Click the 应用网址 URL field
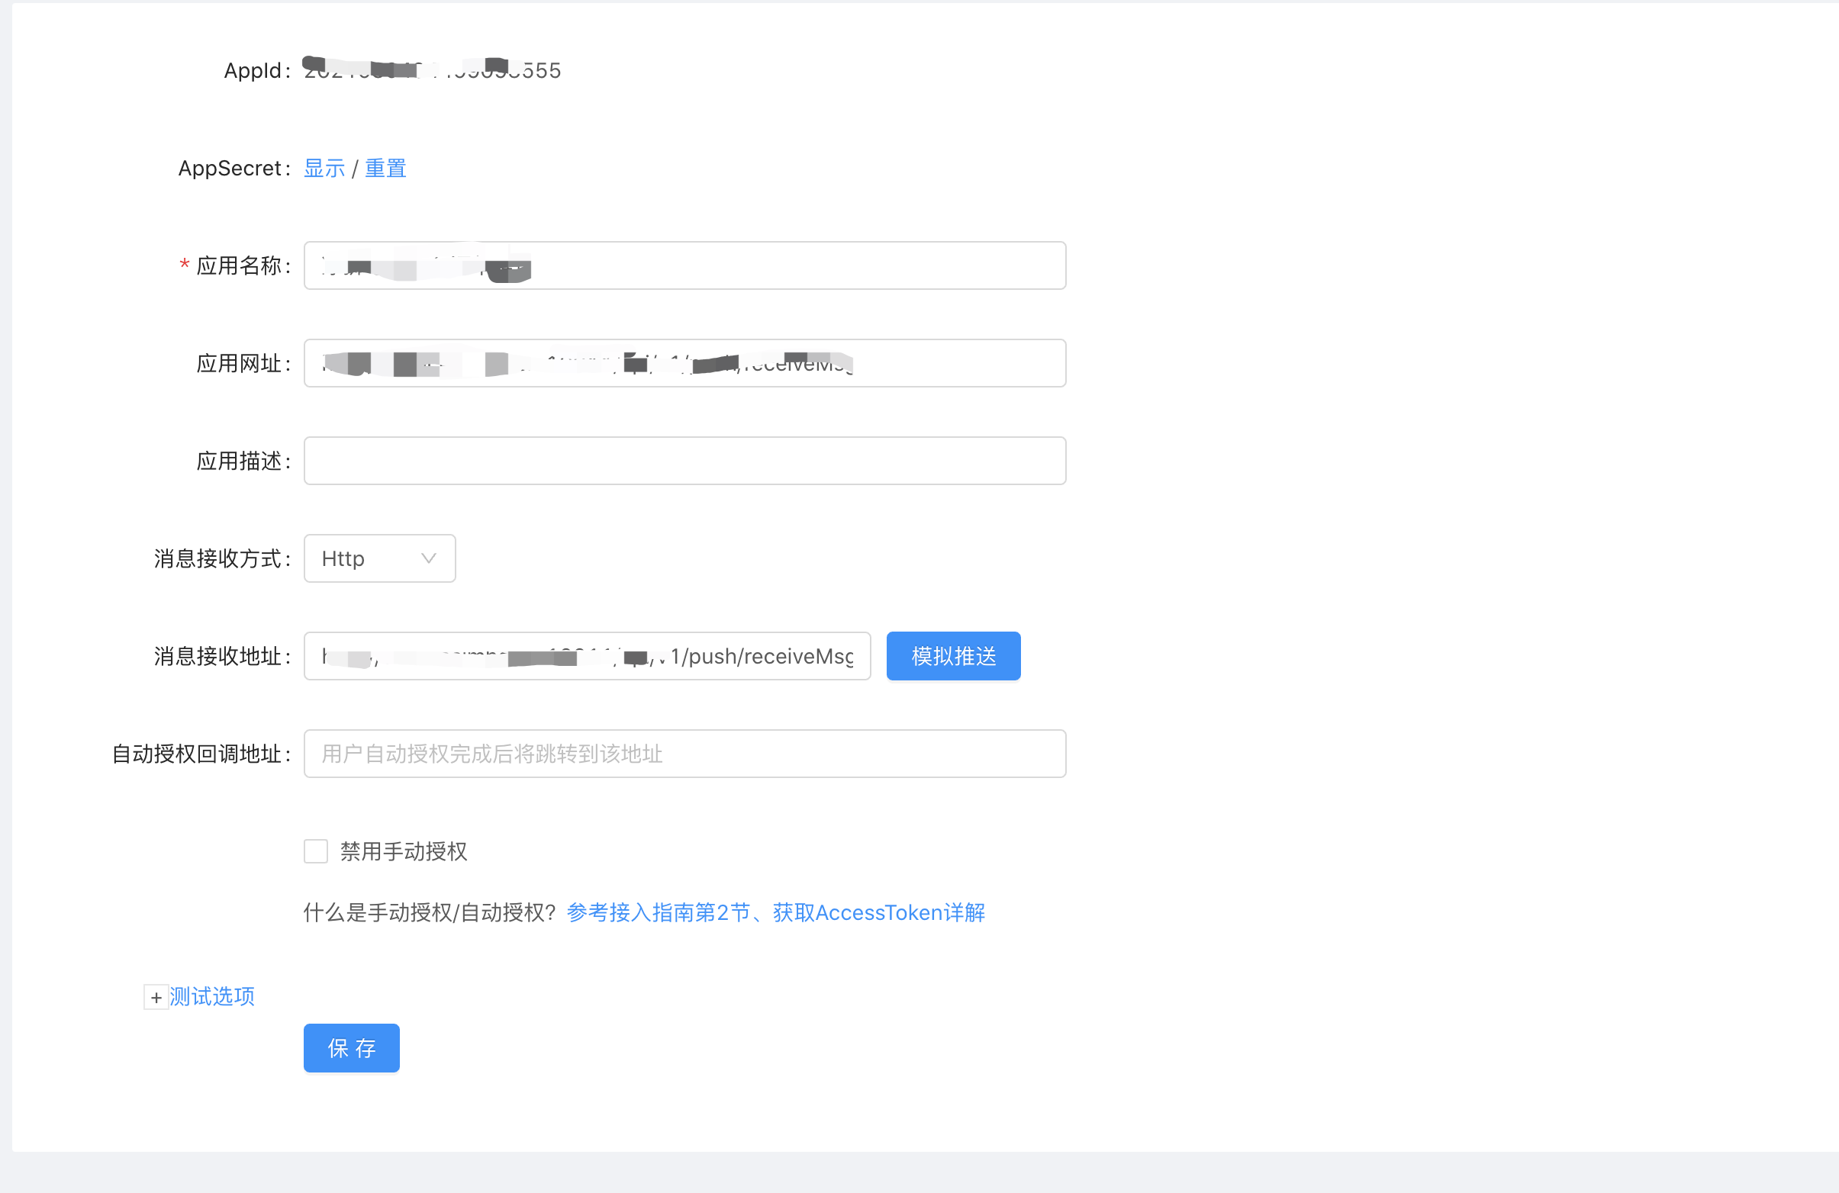 pos(684,362)
